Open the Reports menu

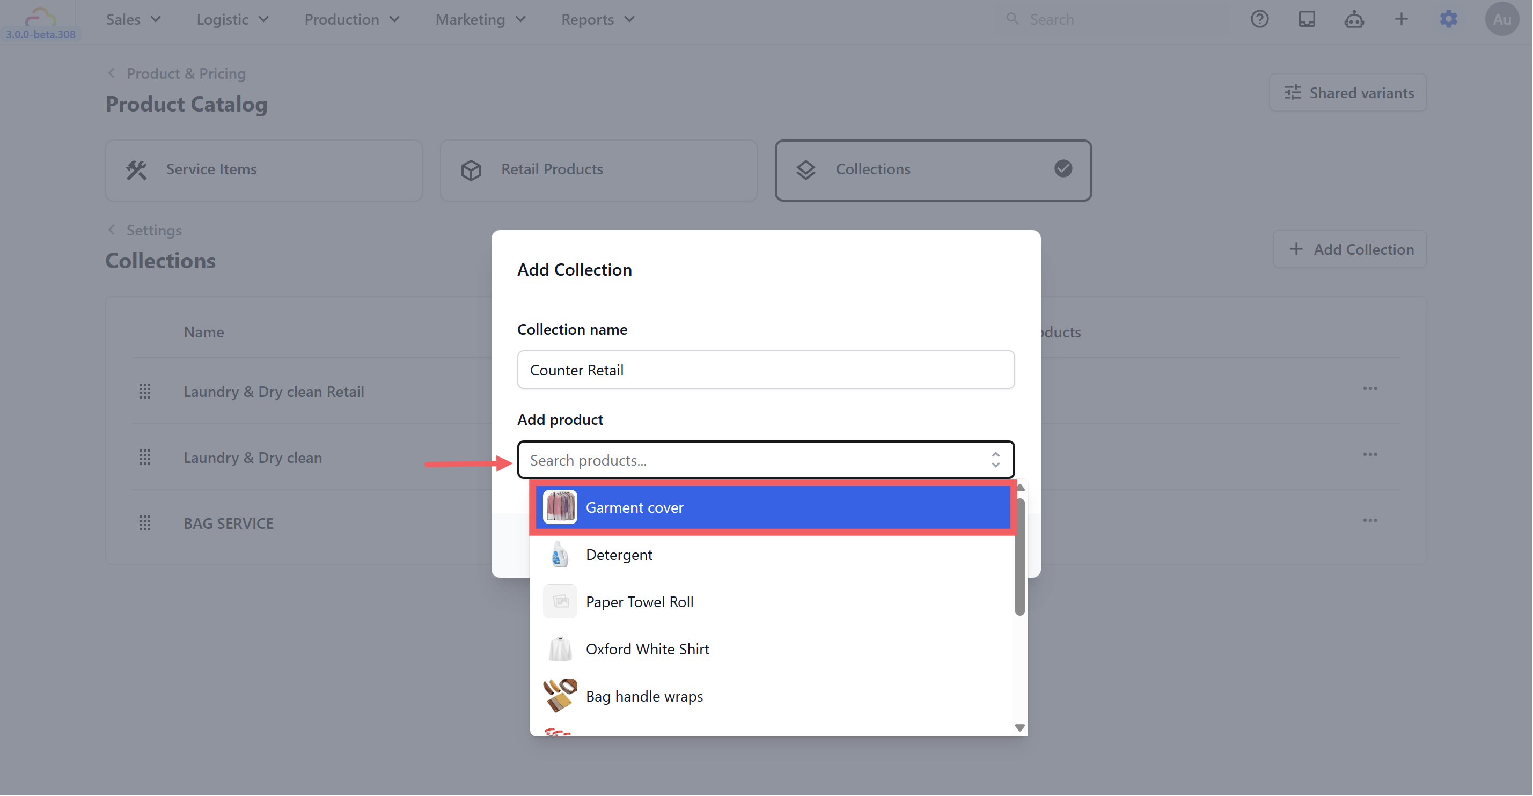598,19
